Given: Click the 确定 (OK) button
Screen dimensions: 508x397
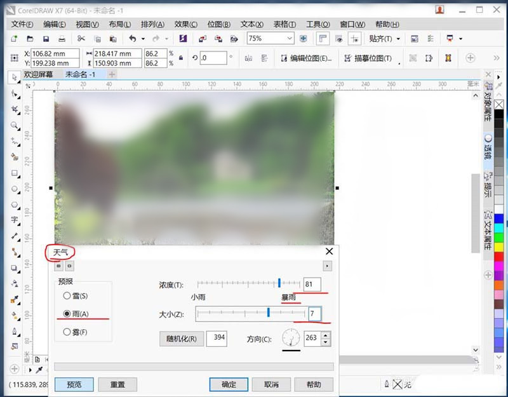Looking at the screenshot, I should [x=229, y=384].
